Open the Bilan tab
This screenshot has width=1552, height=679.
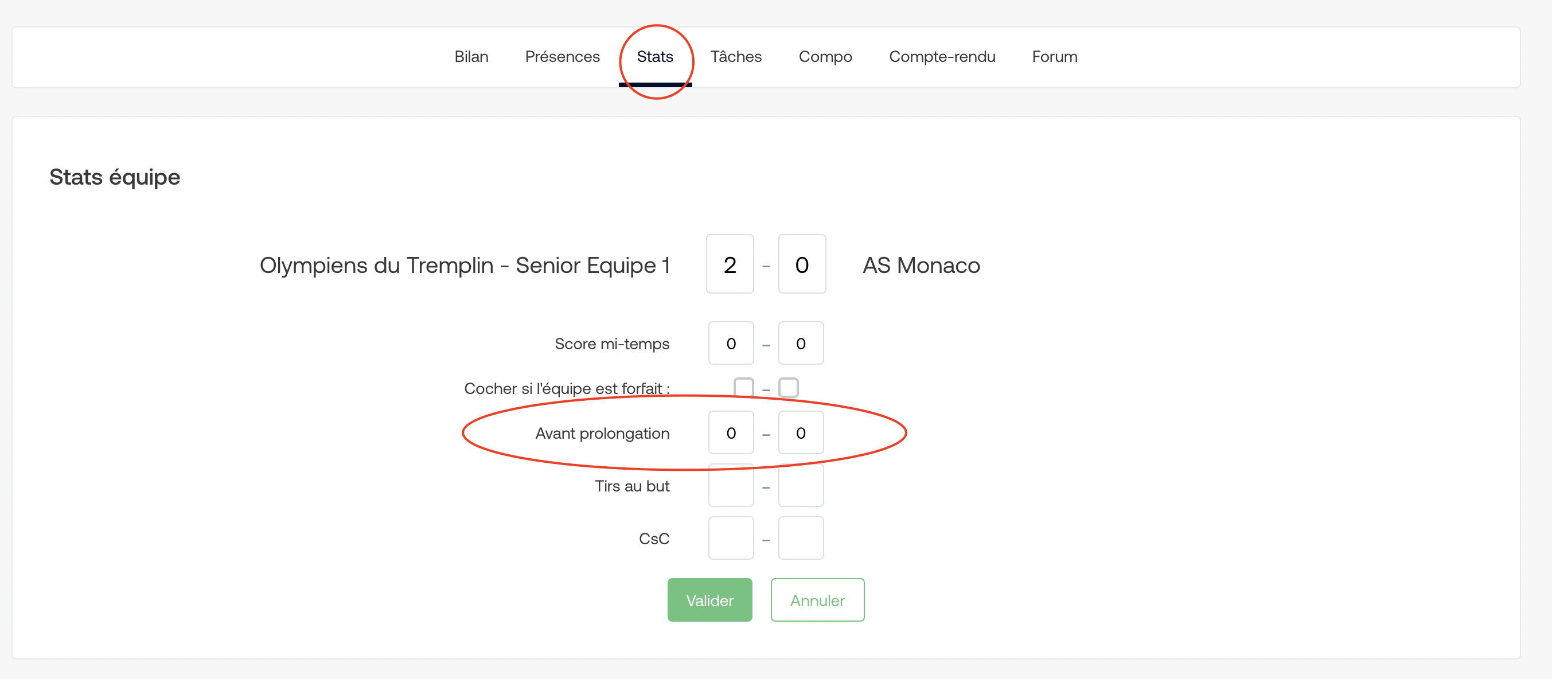[x=471, y=57]
